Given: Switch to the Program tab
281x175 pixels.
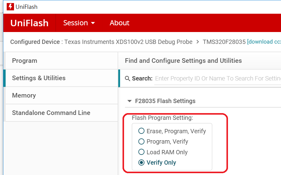Looking at the screenshot, I should [62, 61].
